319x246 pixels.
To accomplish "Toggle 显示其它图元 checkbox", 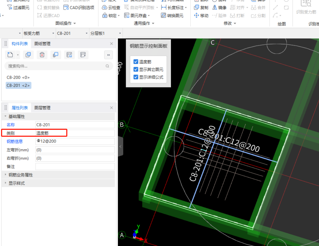I will point(136,69).
